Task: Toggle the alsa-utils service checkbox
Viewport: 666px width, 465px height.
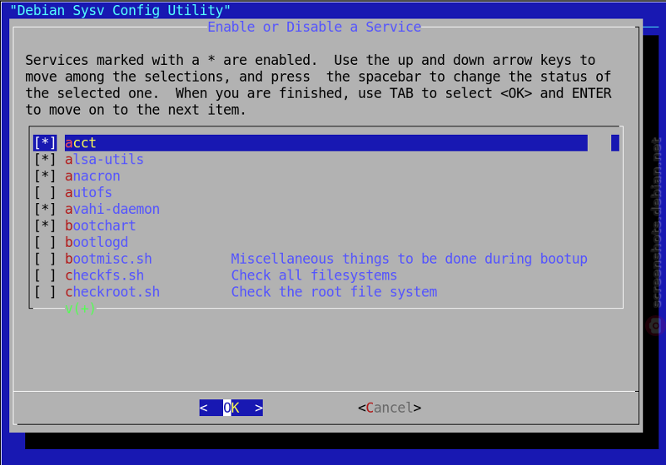Action: 45,160
